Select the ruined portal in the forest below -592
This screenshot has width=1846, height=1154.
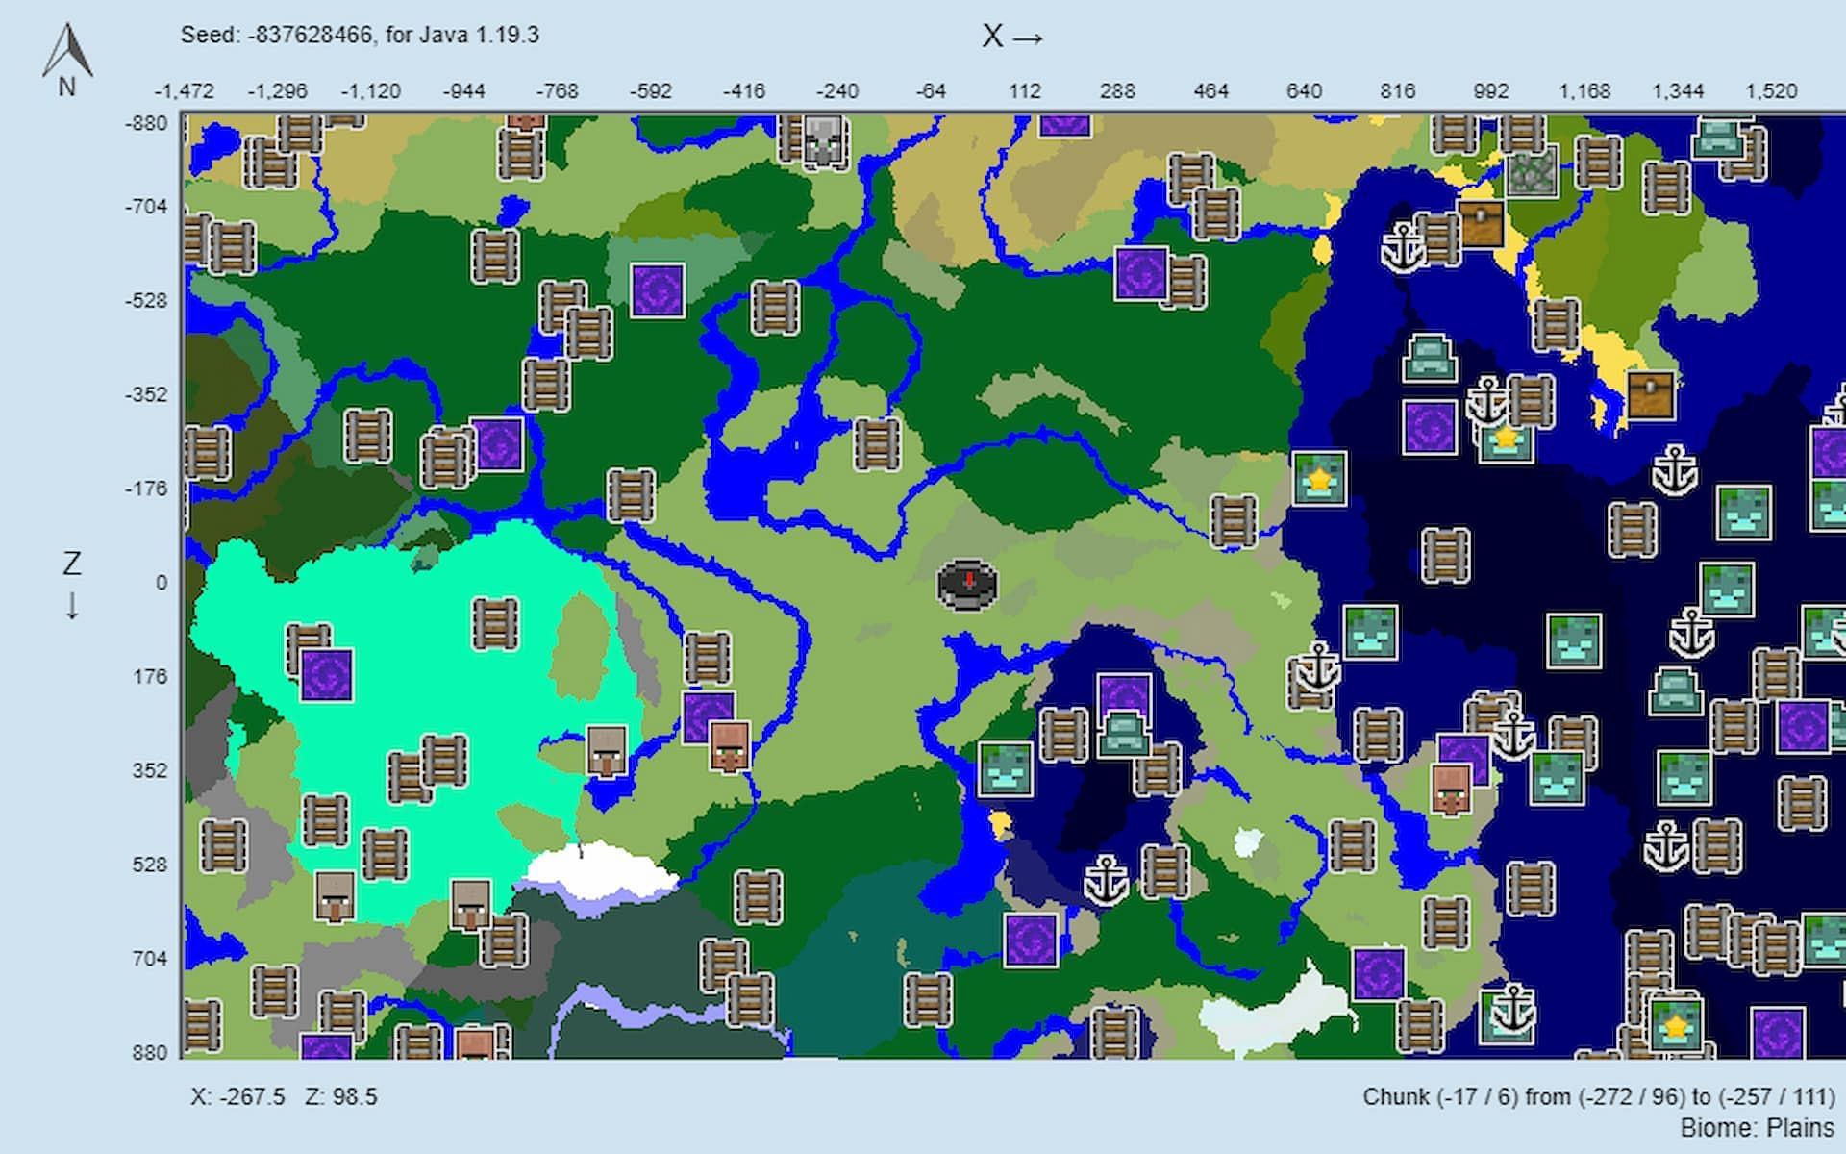tap(658, 289)
